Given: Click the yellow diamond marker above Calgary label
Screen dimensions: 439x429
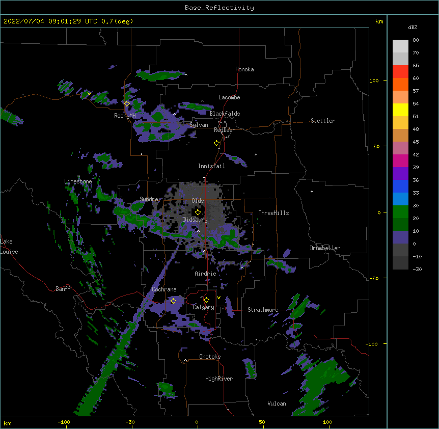Looking at the screenshot, I should point(206,300).
